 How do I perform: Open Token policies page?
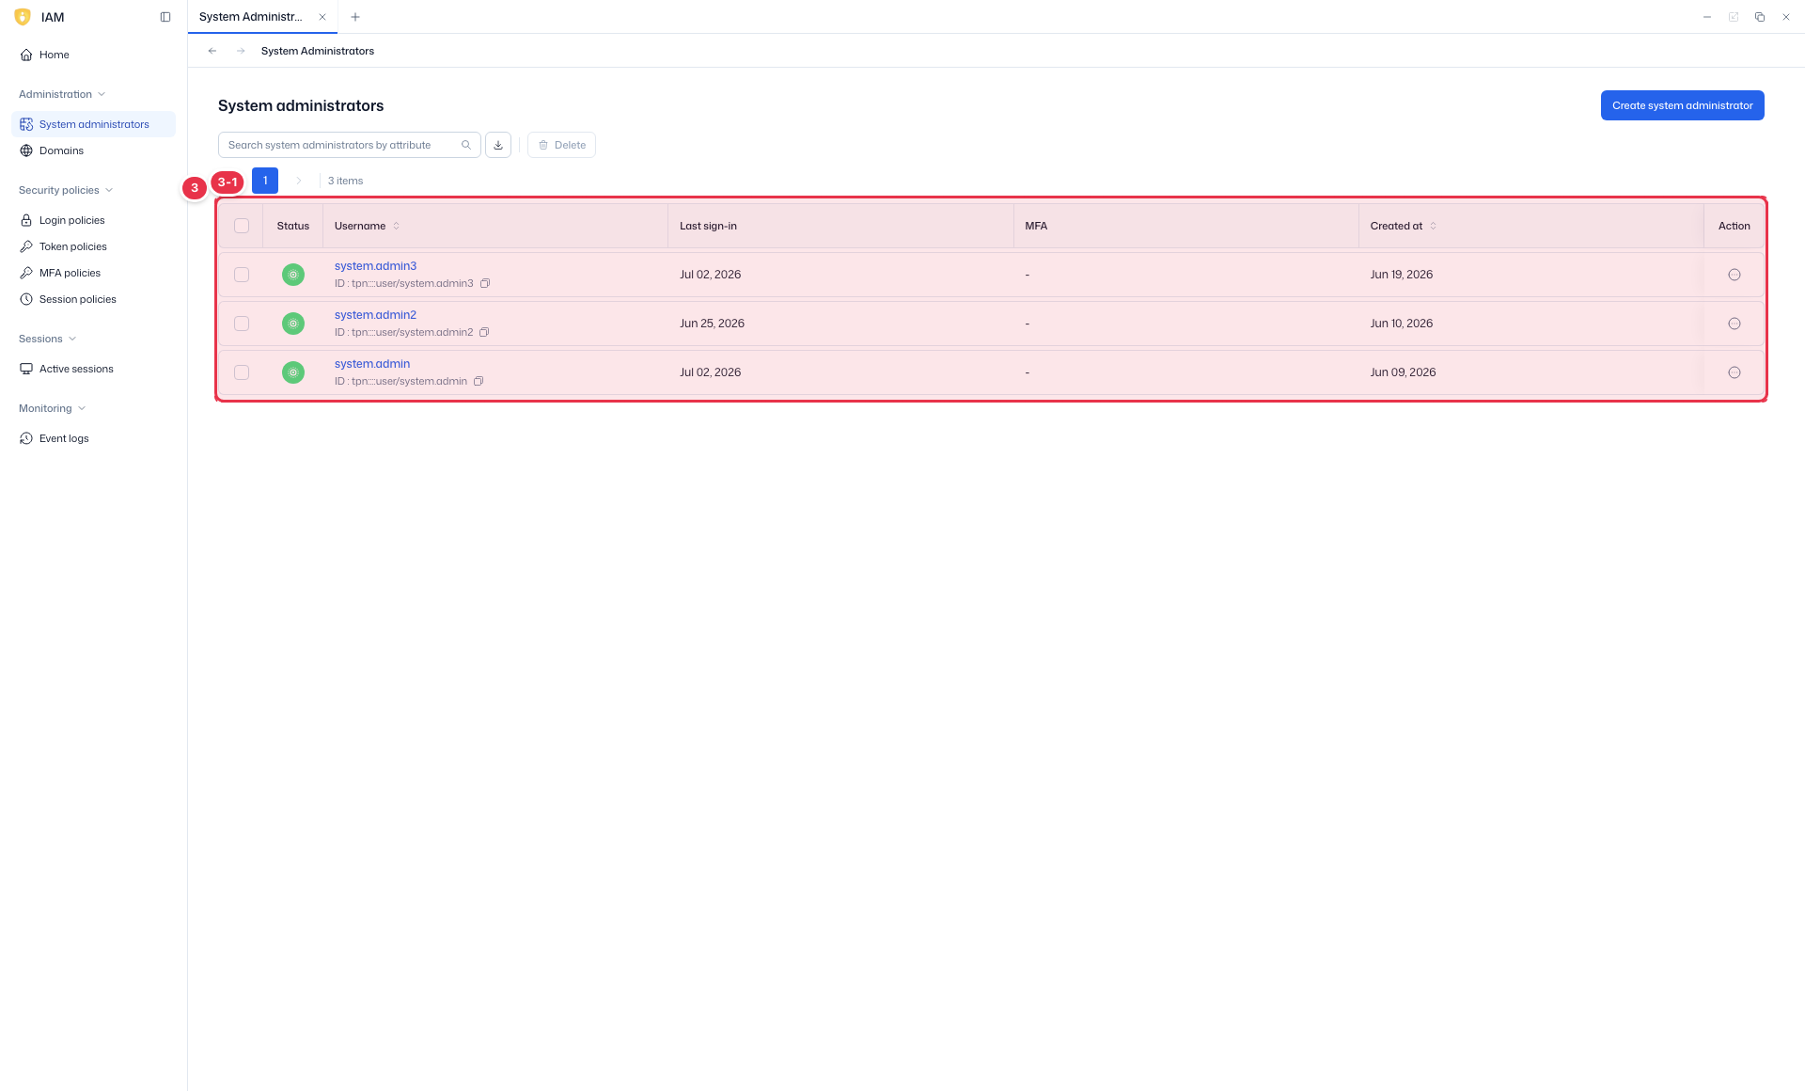[x=93, y=246]
